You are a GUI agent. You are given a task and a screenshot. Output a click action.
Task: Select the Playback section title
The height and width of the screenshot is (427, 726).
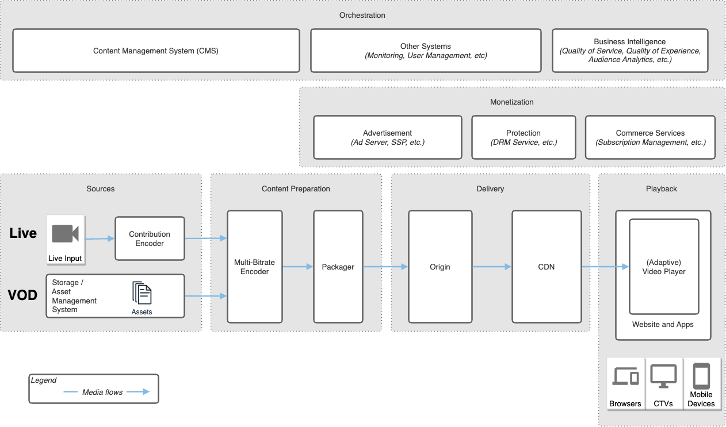(x=662, y=189)
